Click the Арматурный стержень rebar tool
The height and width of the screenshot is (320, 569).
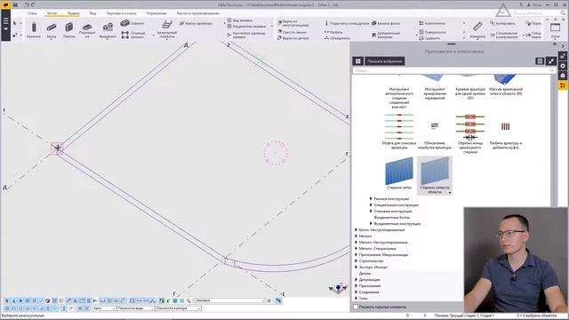(x=167, y=29)
